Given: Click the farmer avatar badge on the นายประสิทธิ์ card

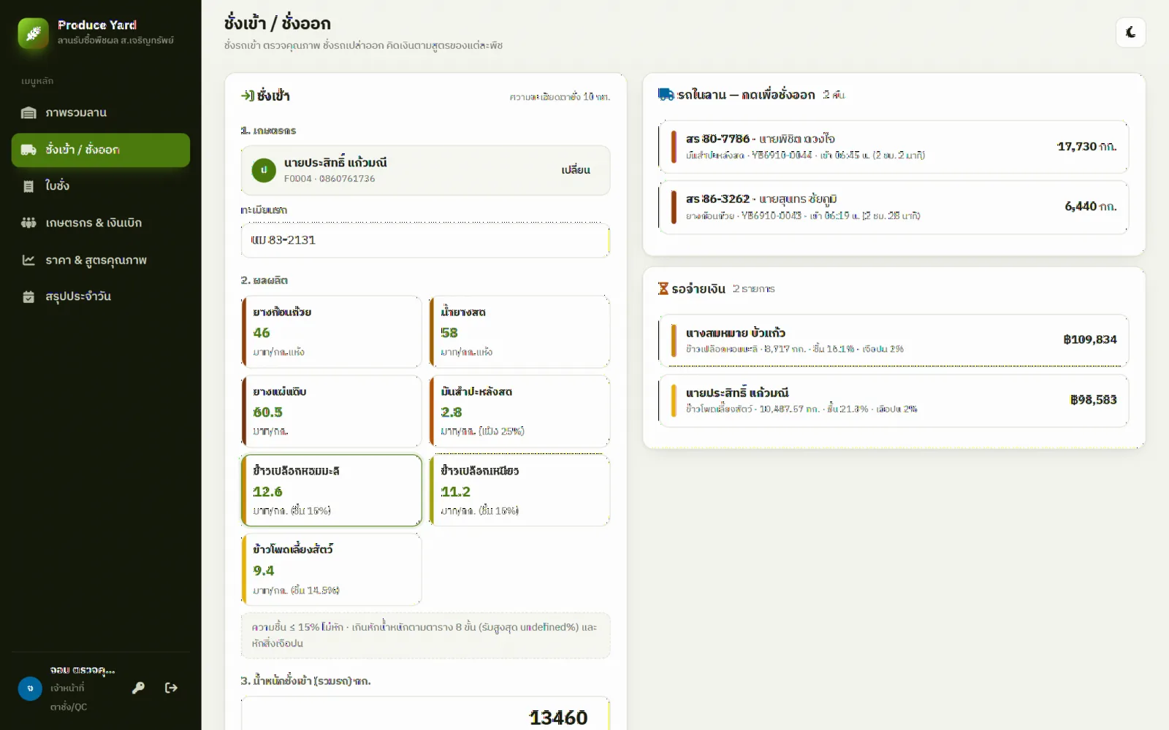Looking at the screenshot, I should [264, 170].
